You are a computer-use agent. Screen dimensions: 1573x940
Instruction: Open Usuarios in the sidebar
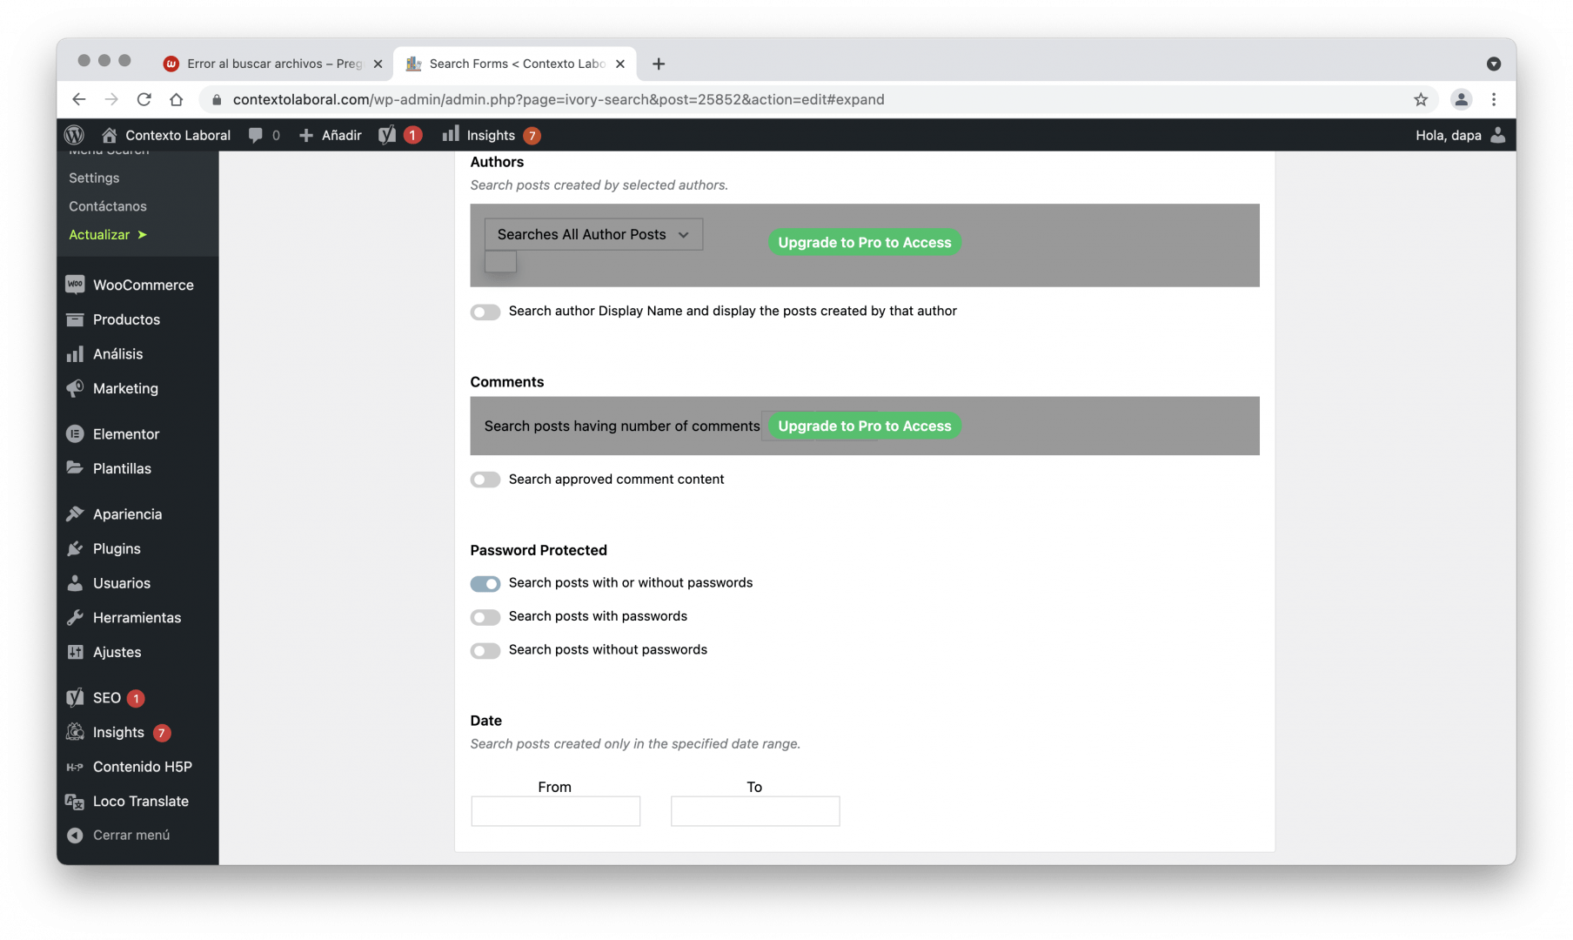pos(137,583)
